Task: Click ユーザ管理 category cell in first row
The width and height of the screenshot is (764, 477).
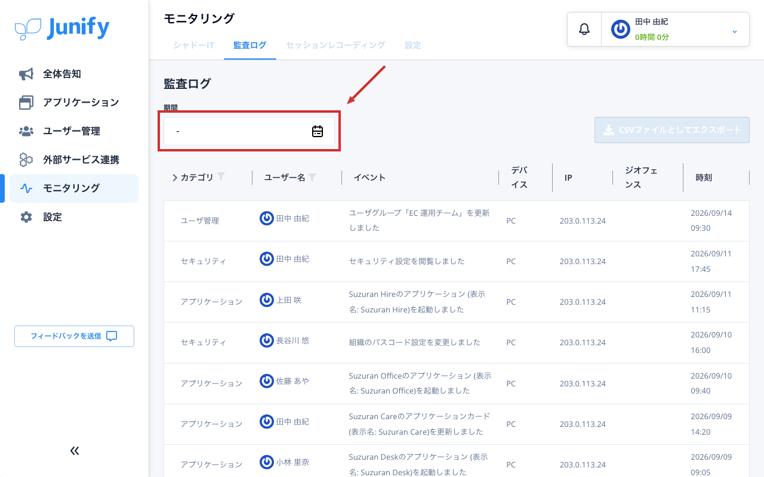Action: (200, 221)
